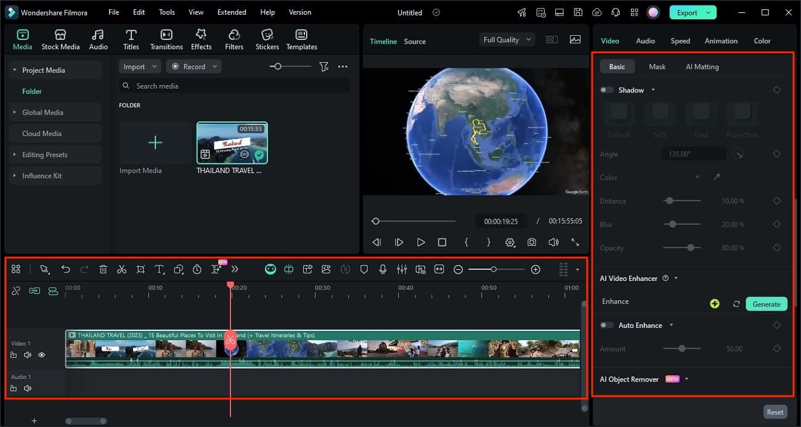Open the Record dropdown arrow in the media panel
Screen dimensions: 801x427
(x=214, y=66)
